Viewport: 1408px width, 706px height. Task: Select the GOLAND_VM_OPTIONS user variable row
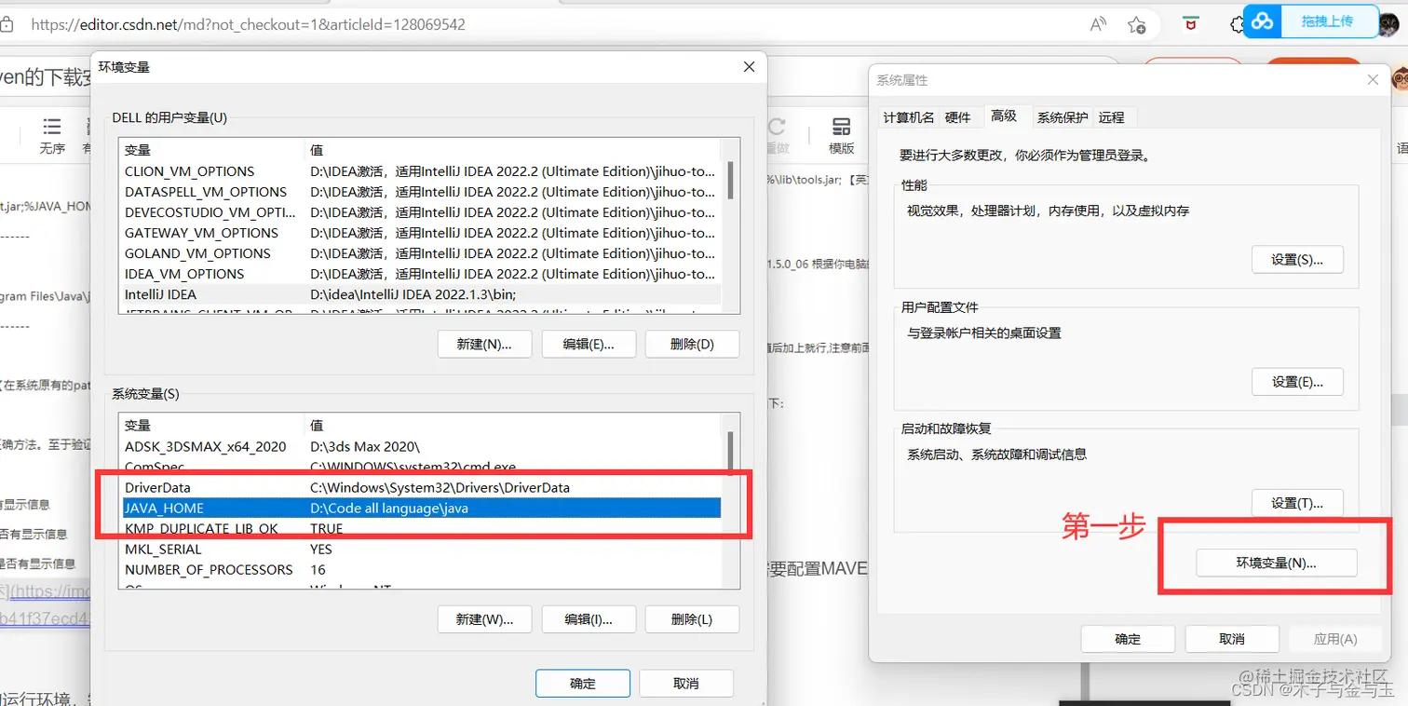[x=421, y=253]
